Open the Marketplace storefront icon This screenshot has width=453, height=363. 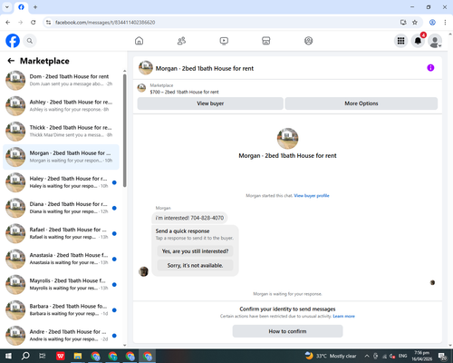tap(266, 41)
